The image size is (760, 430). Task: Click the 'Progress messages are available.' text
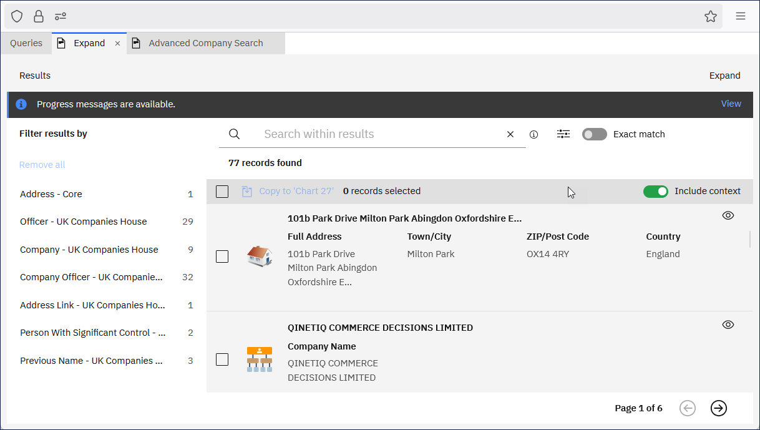[106, 104]
